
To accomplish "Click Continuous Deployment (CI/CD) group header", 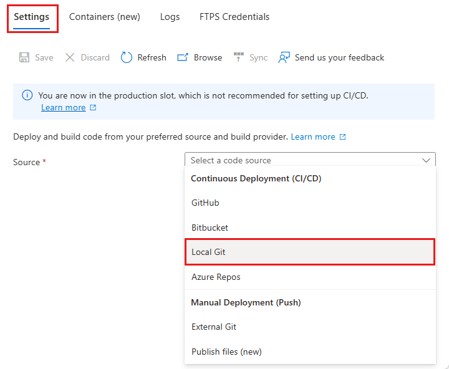I will [x=256, y=179].
